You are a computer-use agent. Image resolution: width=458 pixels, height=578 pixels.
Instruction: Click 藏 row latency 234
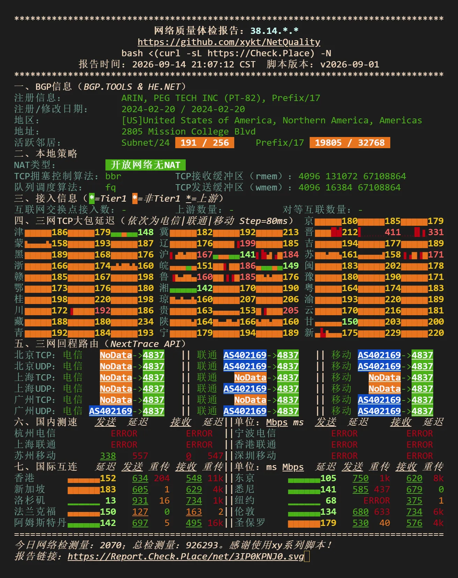pos(146,321)
